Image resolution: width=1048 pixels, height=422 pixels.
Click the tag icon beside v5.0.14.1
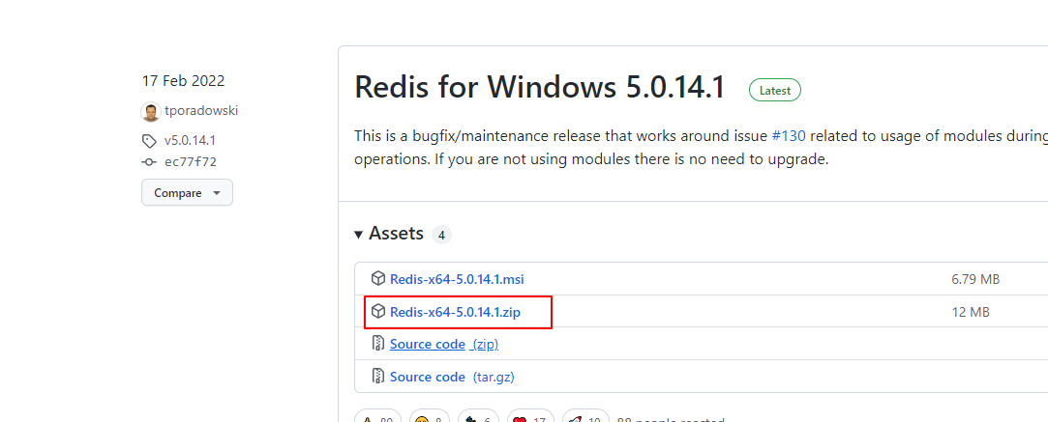149,141
